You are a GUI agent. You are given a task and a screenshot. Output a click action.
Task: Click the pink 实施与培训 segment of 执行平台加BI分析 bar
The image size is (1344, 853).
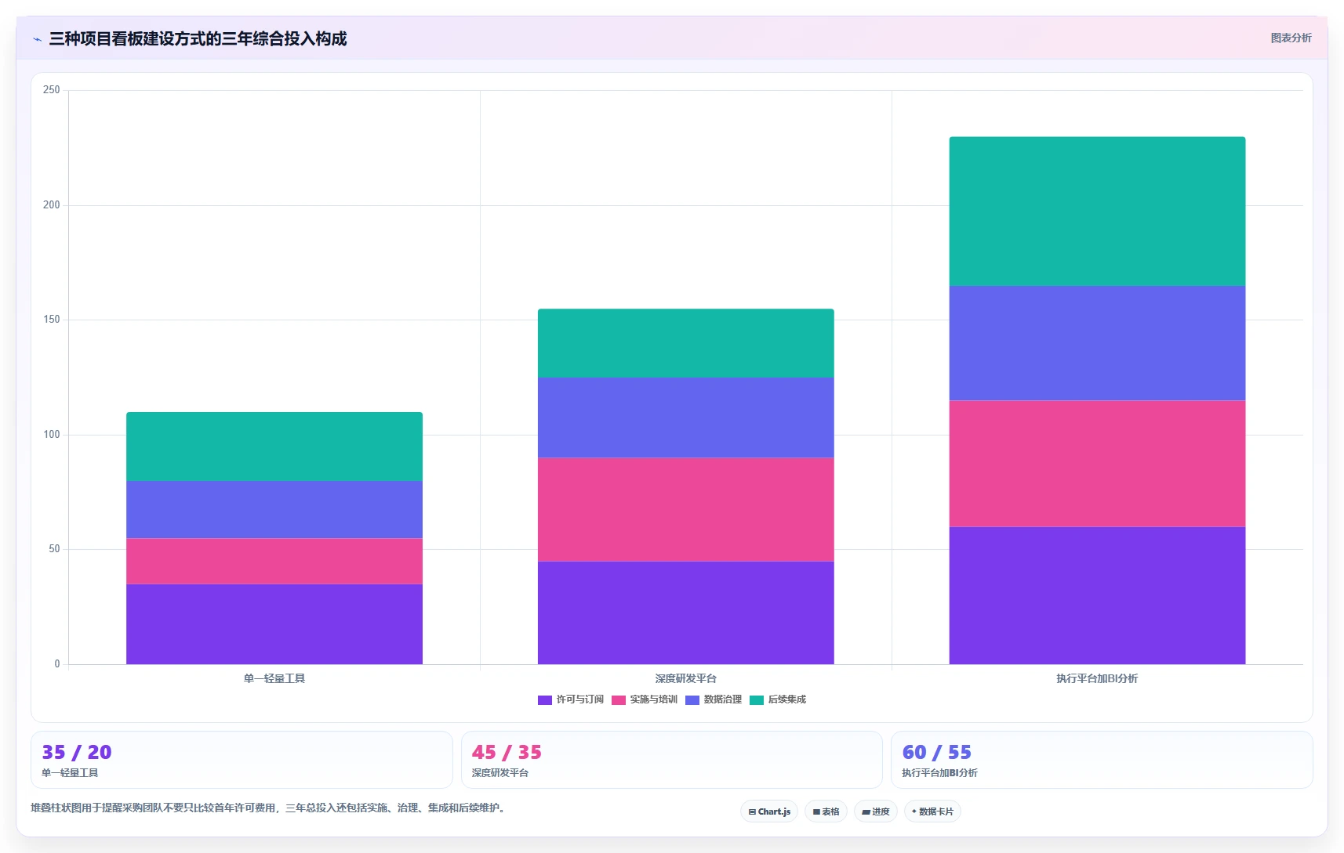point(1097,464)
